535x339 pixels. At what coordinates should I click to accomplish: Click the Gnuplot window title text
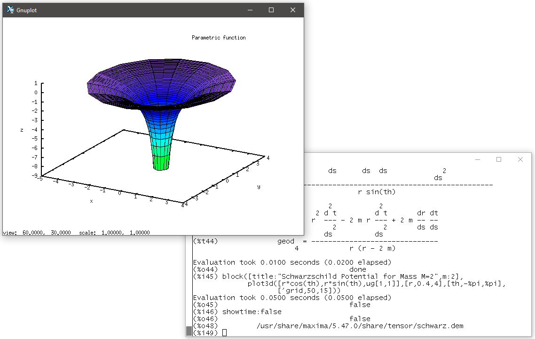click(x=27, y=10)
